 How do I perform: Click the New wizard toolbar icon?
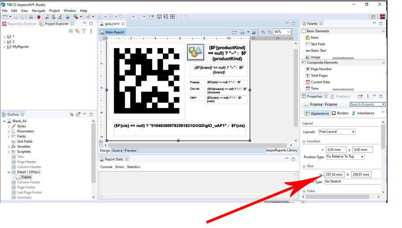point(5,17)
